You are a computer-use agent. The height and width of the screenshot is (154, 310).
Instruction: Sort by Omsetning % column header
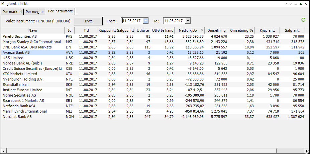(241, 30)
